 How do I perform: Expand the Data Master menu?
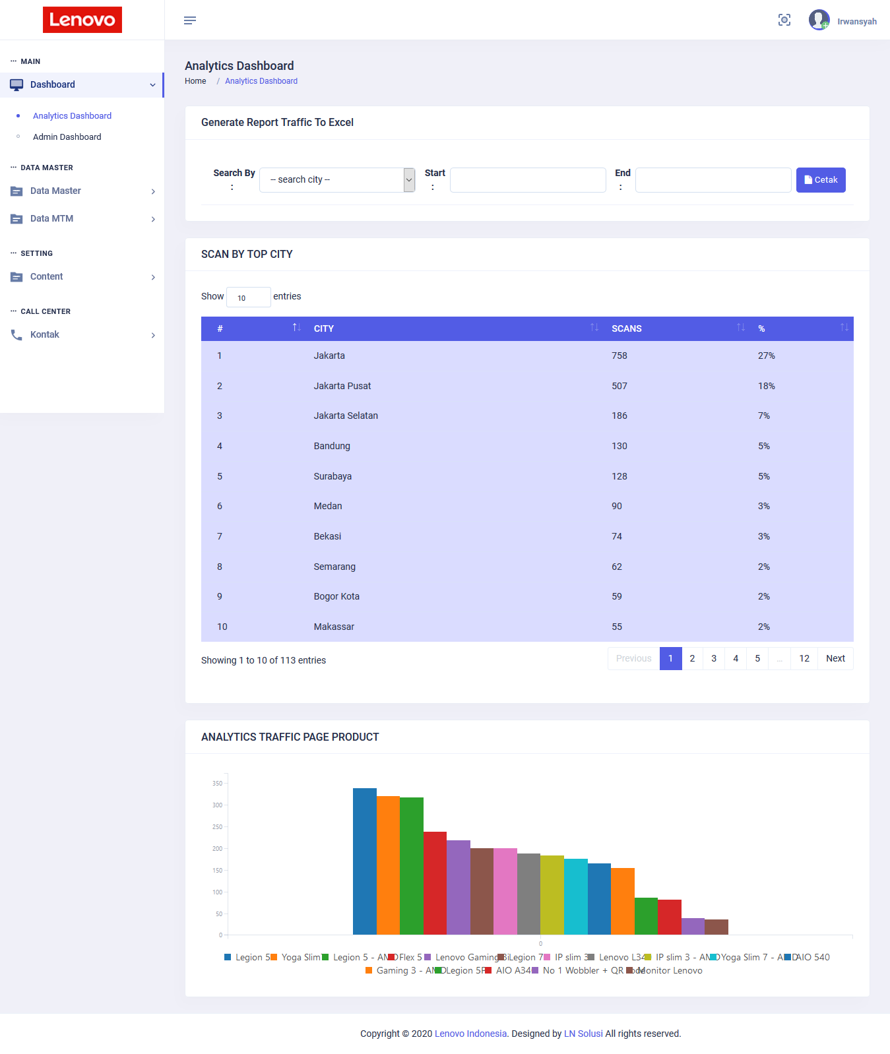point(82,191)
